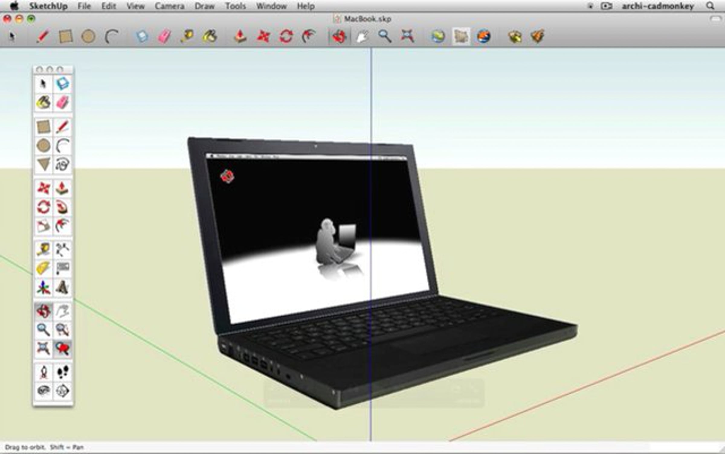Open the Window menu
725x454 pixels.
click(x=271, y=6)
